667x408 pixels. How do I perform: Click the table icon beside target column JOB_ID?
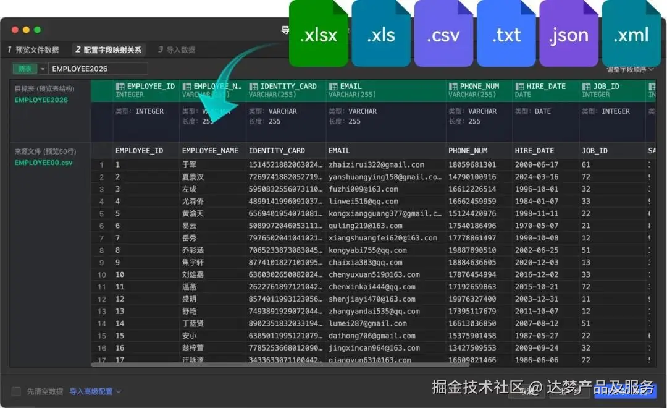click(586, 87)
